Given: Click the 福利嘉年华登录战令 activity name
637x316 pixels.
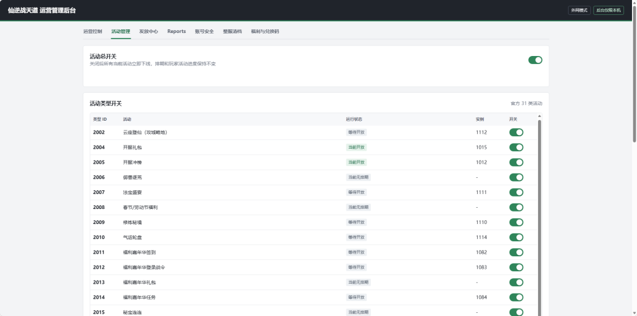Looking at the screenshot, I should pos(144,267).
